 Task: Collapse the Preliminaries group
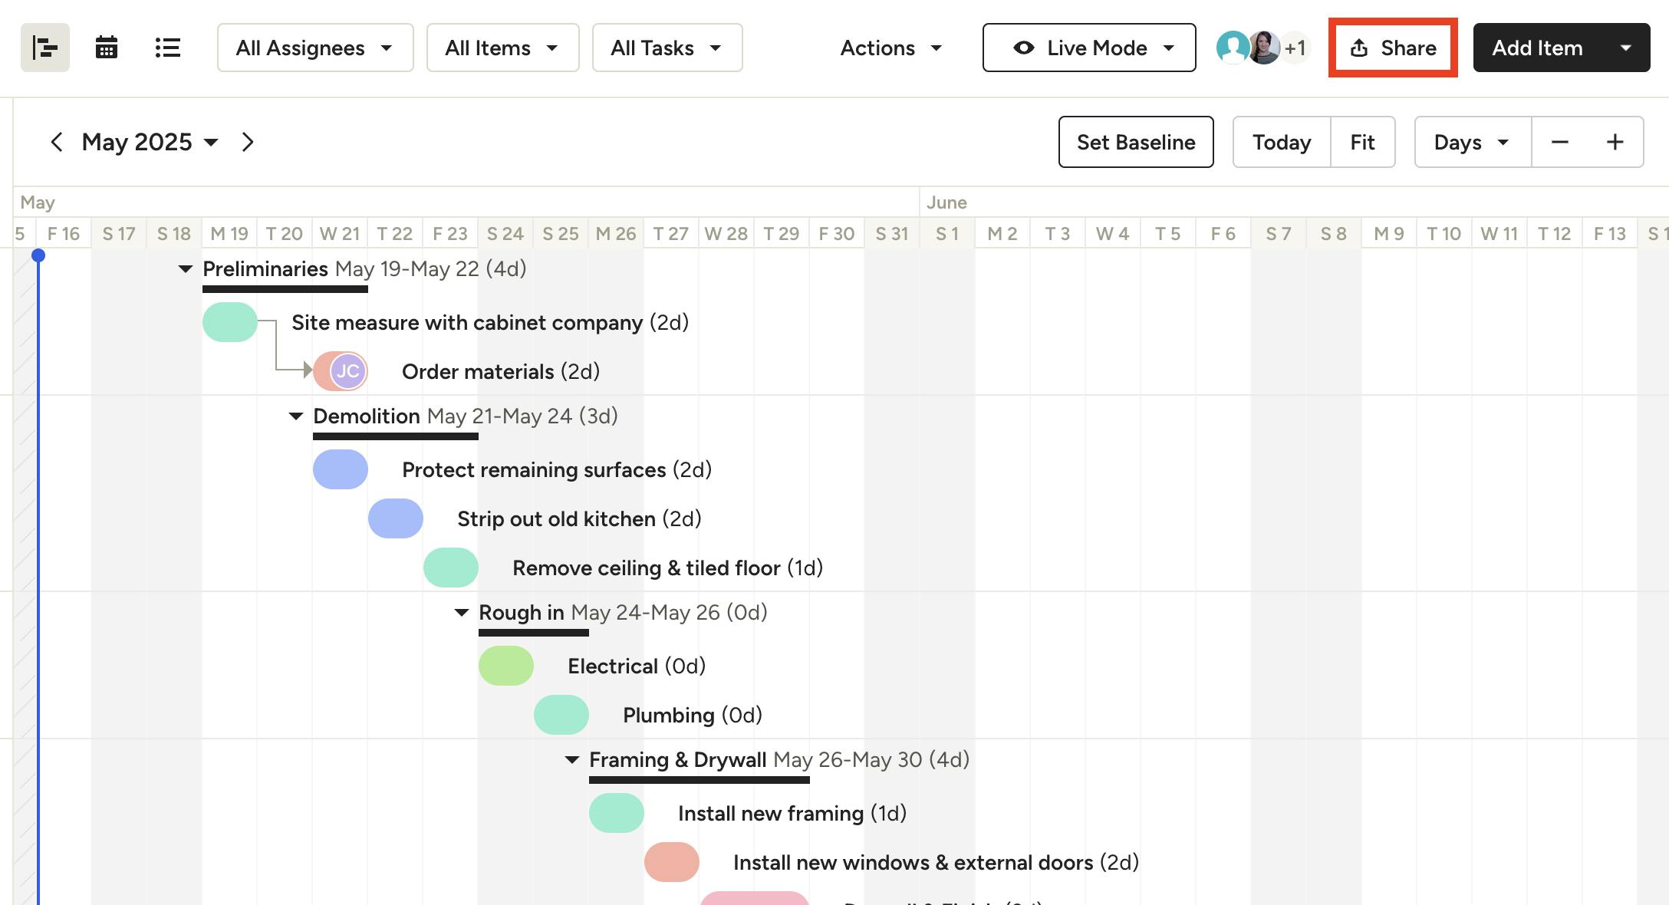tap(185, 269)
